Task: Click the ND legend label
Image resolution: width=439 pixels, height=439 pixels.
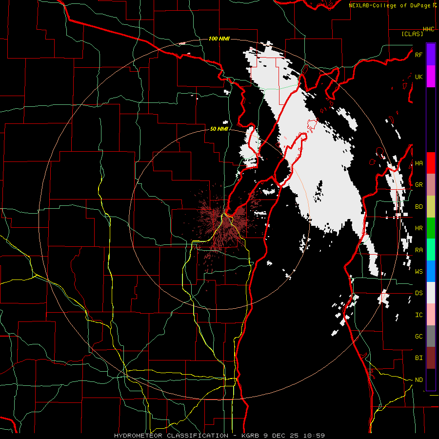Action: tap(419, 380)
